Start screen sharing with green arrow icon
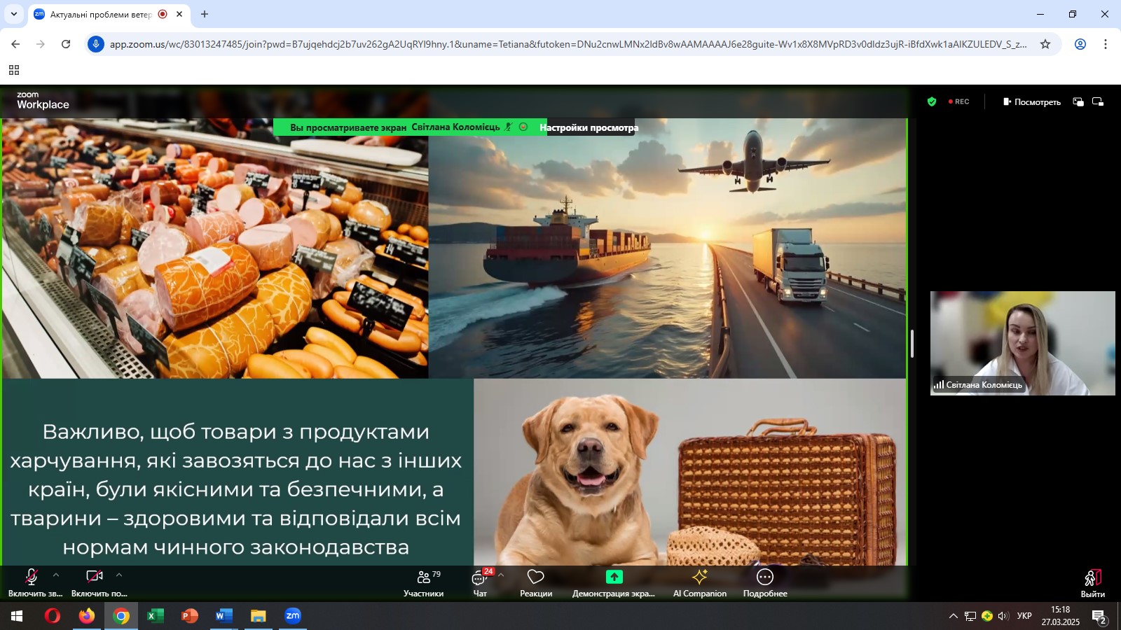The width and height of the screenshot is (1121, 630). 614,582
